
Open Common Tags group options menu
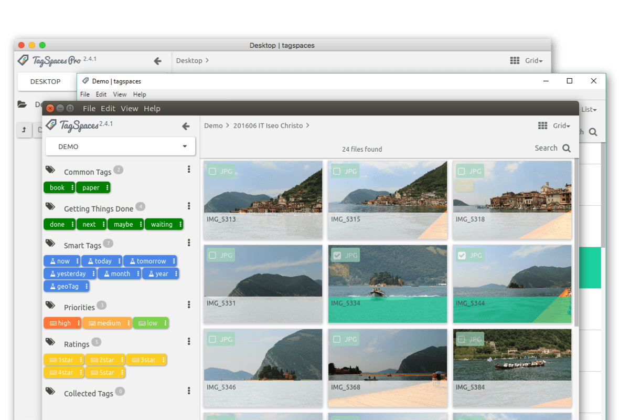pyautogui.click(x=189, y=170)
